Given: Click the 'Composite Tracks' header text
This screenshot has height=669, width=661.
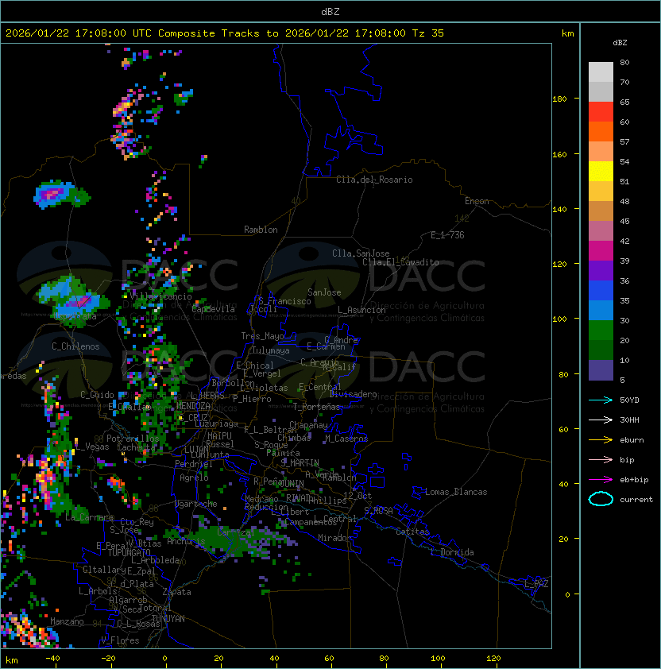Looking at the screenshot, I should coord(209,33).
